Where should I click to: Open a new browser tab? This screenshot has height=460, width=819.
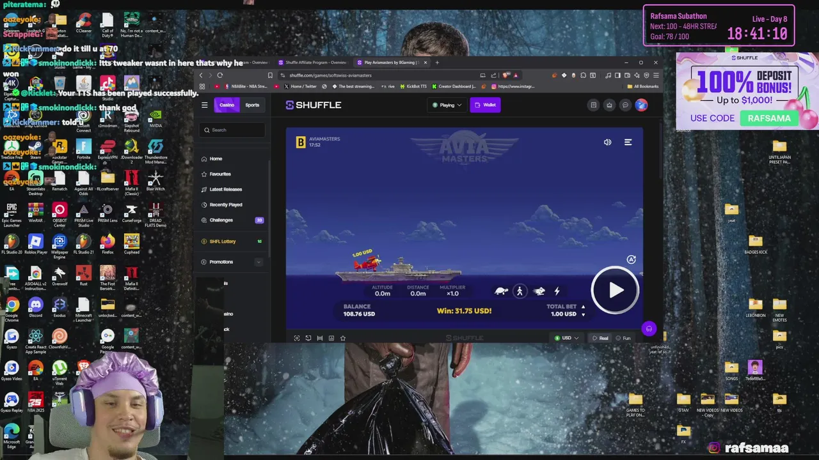coord(437,63)
